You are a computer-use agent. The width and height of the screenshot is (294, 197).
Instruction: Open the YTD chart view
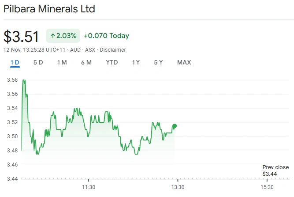112,62
